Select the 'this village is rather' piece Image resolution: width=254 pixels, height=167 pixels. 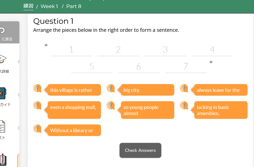tap(74, 90)
